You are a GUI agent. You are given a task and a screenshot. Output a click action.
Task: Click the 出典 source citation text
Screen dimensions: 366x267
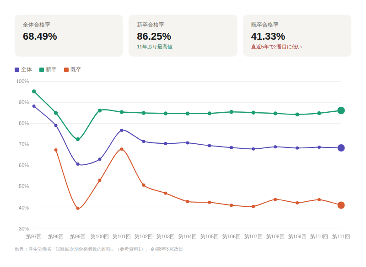[99, 249]
